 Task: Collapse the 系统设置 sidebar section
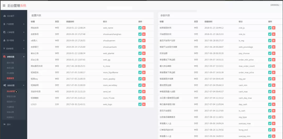[13, 85]
